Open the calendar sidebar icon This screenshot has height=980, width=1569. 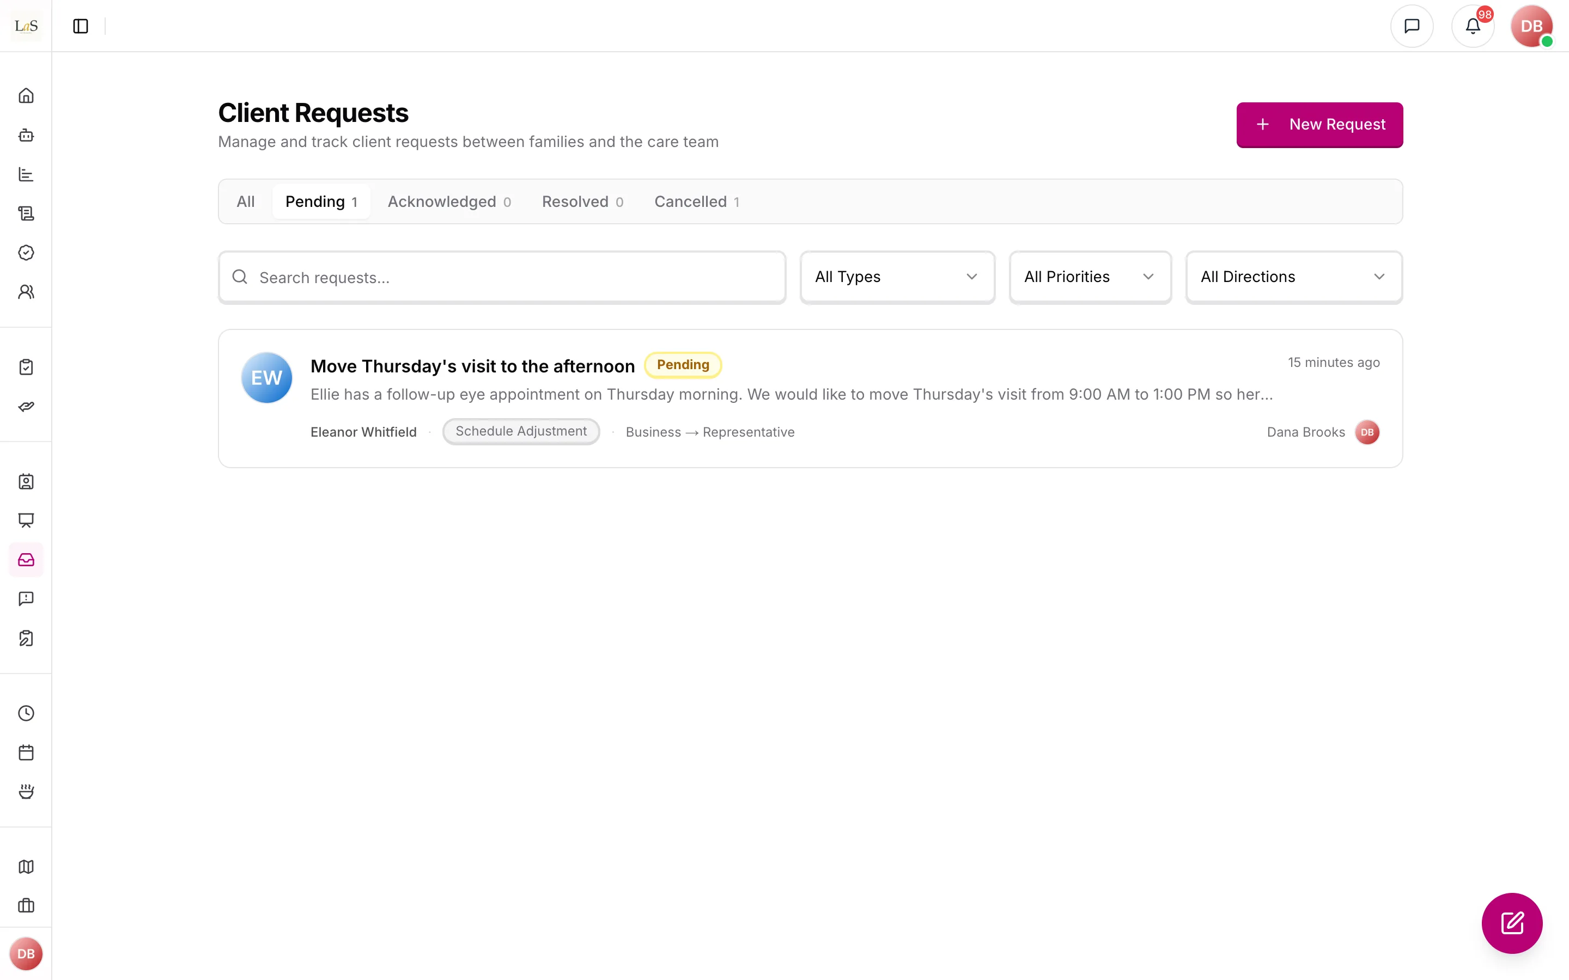point(26,752)
